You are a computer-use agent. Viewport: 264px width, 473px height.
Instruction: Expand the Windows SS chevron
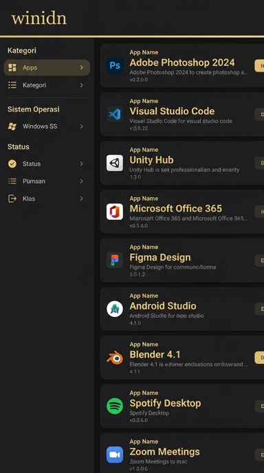[x=81, y=126]
